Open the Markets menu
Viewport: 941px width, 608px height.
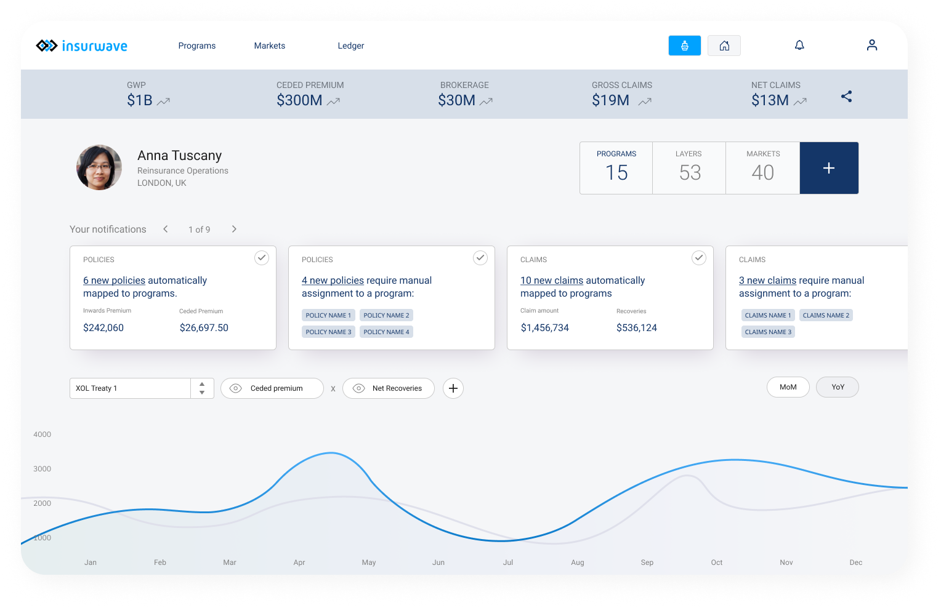pos(270,46)
